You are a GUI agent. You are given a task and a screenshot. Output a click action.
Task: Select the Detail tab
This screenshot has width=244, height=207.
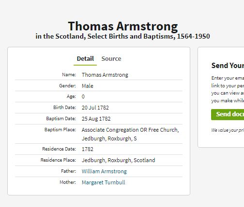pos(85,59)
